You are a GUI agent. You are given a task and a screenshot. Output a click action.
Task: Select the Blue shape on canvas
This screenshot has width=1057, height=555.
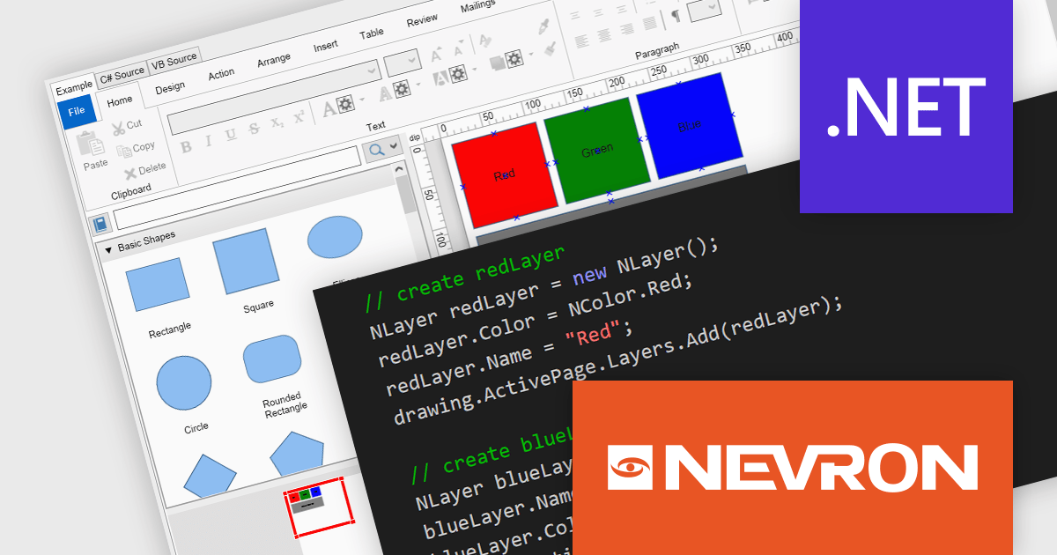tap(690, 125)
